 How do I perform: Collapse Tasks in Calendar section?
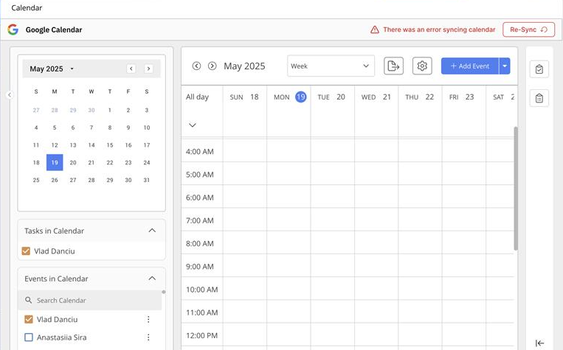click(152, 231)
